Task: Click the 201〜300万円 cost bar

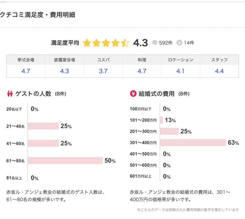Action: pos(169,131)
